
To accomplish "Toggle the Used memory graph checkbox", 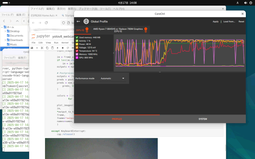I will click(x=77, y=37).
